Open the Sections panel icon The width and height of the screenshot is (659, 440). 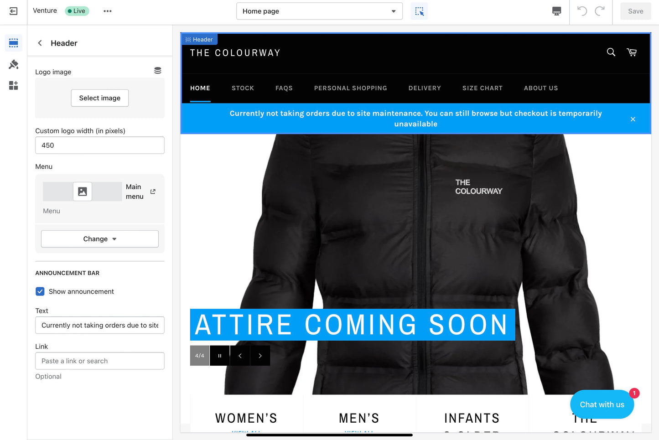click(14, 43)
